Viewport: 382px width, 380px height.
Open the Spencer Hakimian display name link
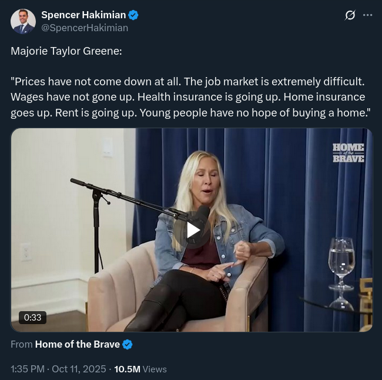[x=83, y=15]
